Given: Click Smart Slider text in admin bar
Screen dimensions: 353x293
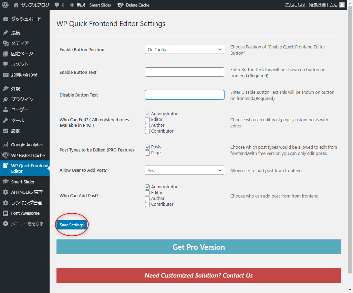Looking at the screenshot, I should (x=100, y=5).
